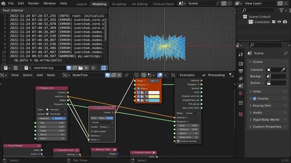Pin the Scene properties context
Image resolution: width=291 pixels, height=163 pixels.
click(x=286, y=53)
